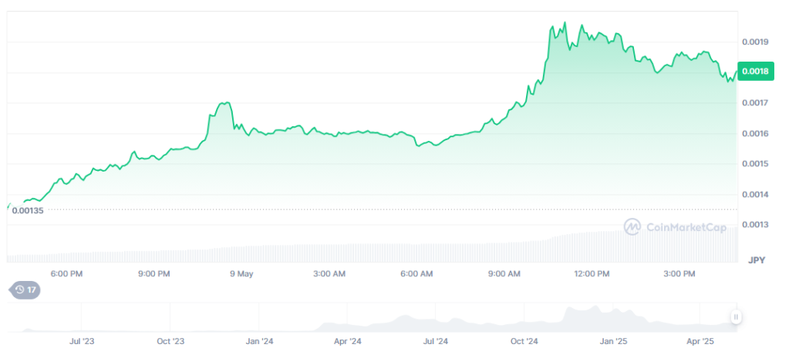Image resolution: width=789 pixels, height=358 pixels.
Task: Select Oct '24 on the range timeline
Action: pos(524,340)
